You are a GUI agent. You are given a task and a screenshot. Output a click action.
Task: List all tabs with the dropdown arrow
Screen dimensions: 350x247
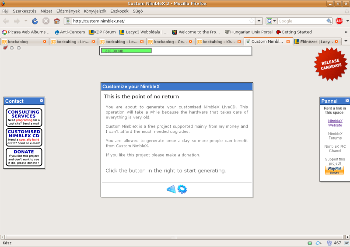pyautogui.click(x=346, y=41)
